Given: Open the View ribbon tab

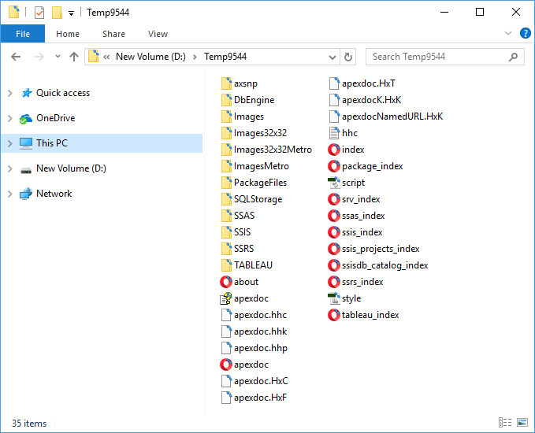Looking at the screenshot, I should point(158,34).
